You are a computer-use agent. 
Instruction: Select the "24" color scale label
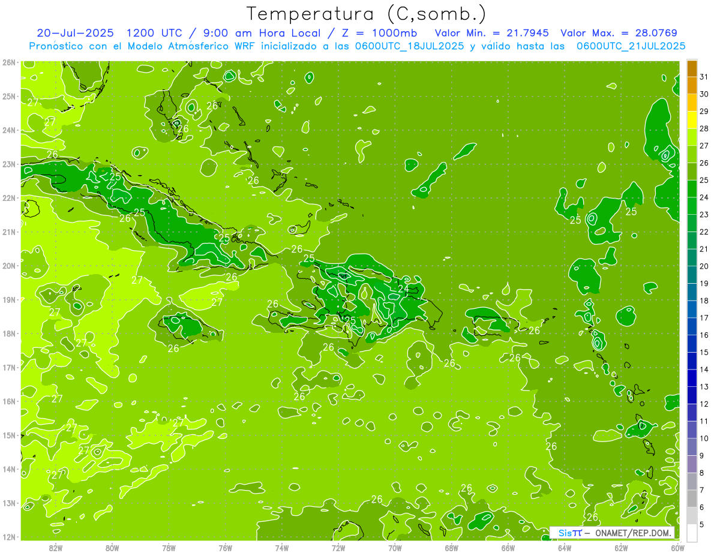[704, 197]
